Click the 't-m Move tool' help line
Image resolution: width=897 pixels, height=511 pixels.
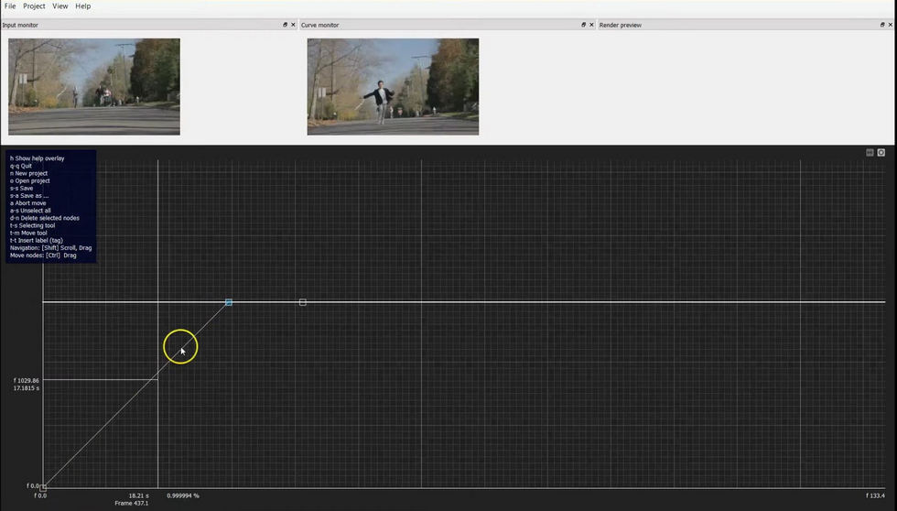28,233
